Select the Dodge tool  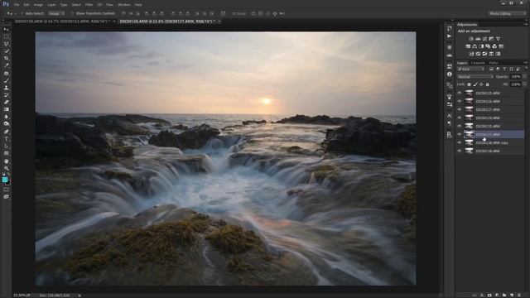(x=6, y=123)
